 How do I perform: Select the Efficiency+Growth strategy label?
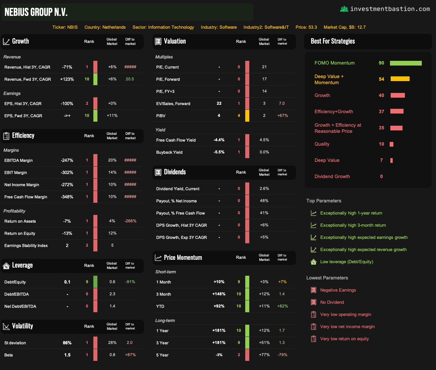(334, 112)
